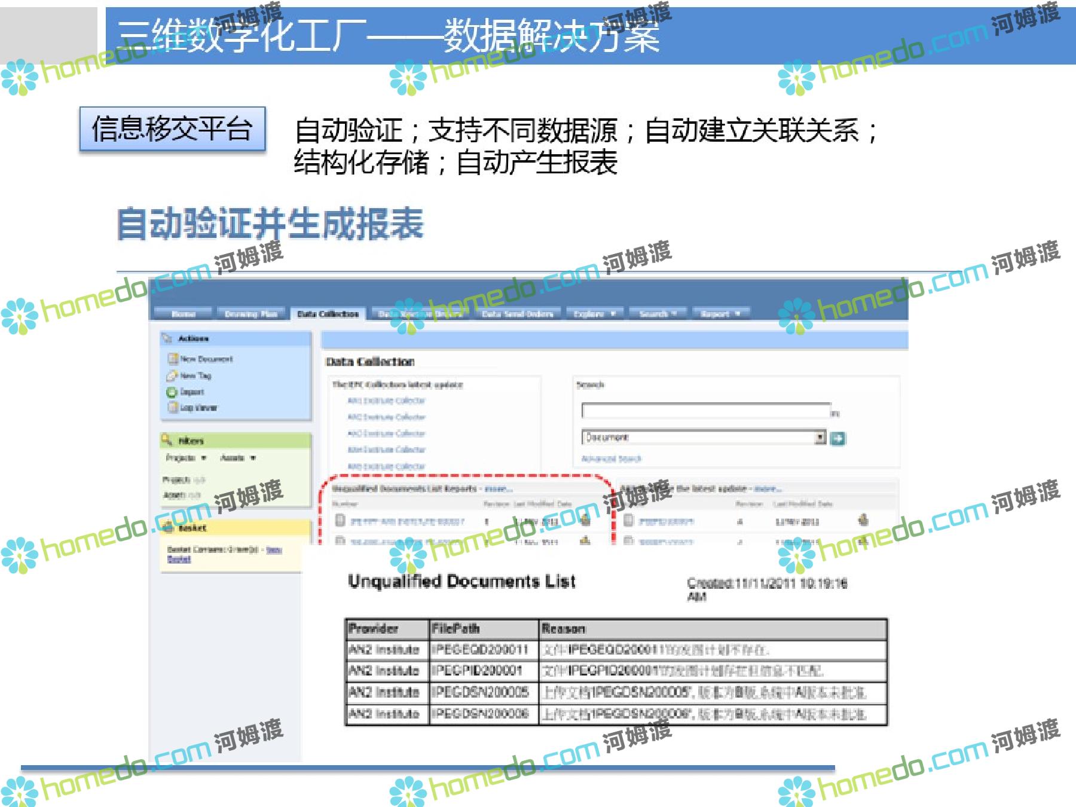The image size is (1076, 807).
Task: Open the Explore menu dropdown
Action: [595, 314]
